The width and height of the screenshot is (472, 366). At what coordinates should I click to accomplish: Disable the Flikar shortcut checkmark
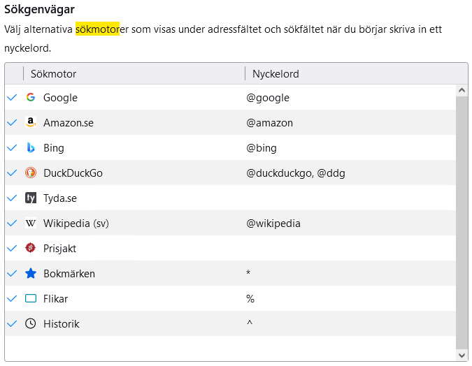pos(11,299)
